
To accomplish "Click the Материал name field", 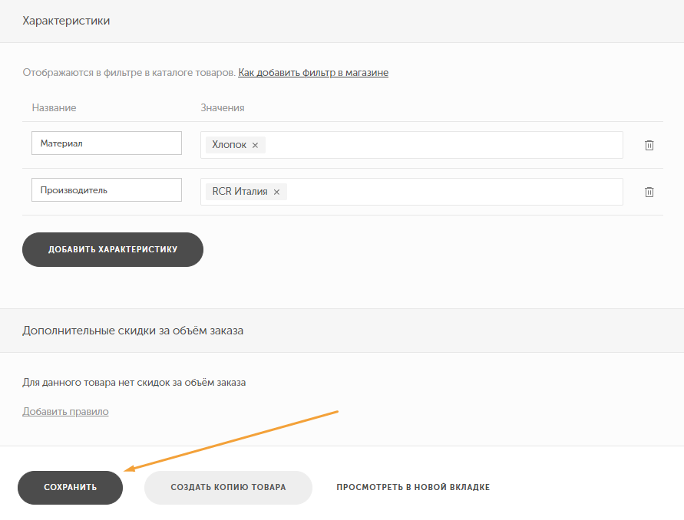I will coord(107,143).
